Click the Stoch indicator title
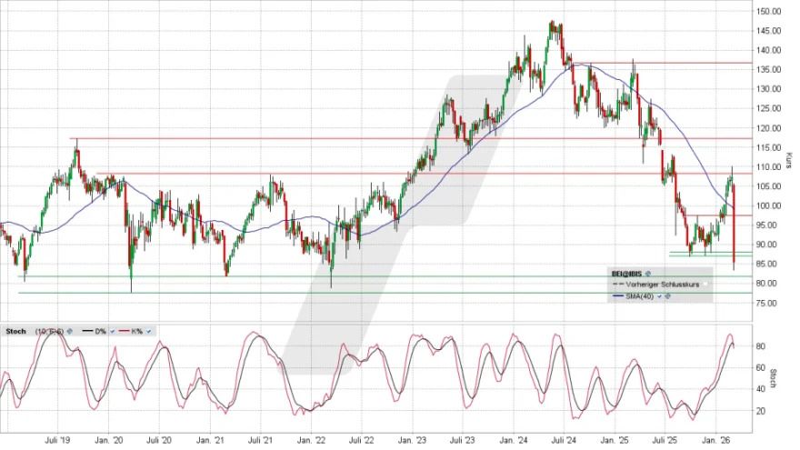 15,331
